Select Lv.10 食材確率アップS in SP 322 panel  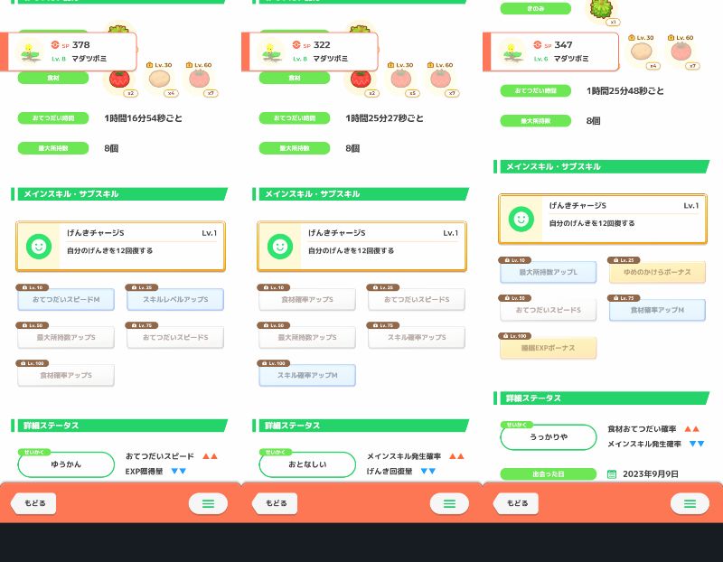(x=307, y=299)
